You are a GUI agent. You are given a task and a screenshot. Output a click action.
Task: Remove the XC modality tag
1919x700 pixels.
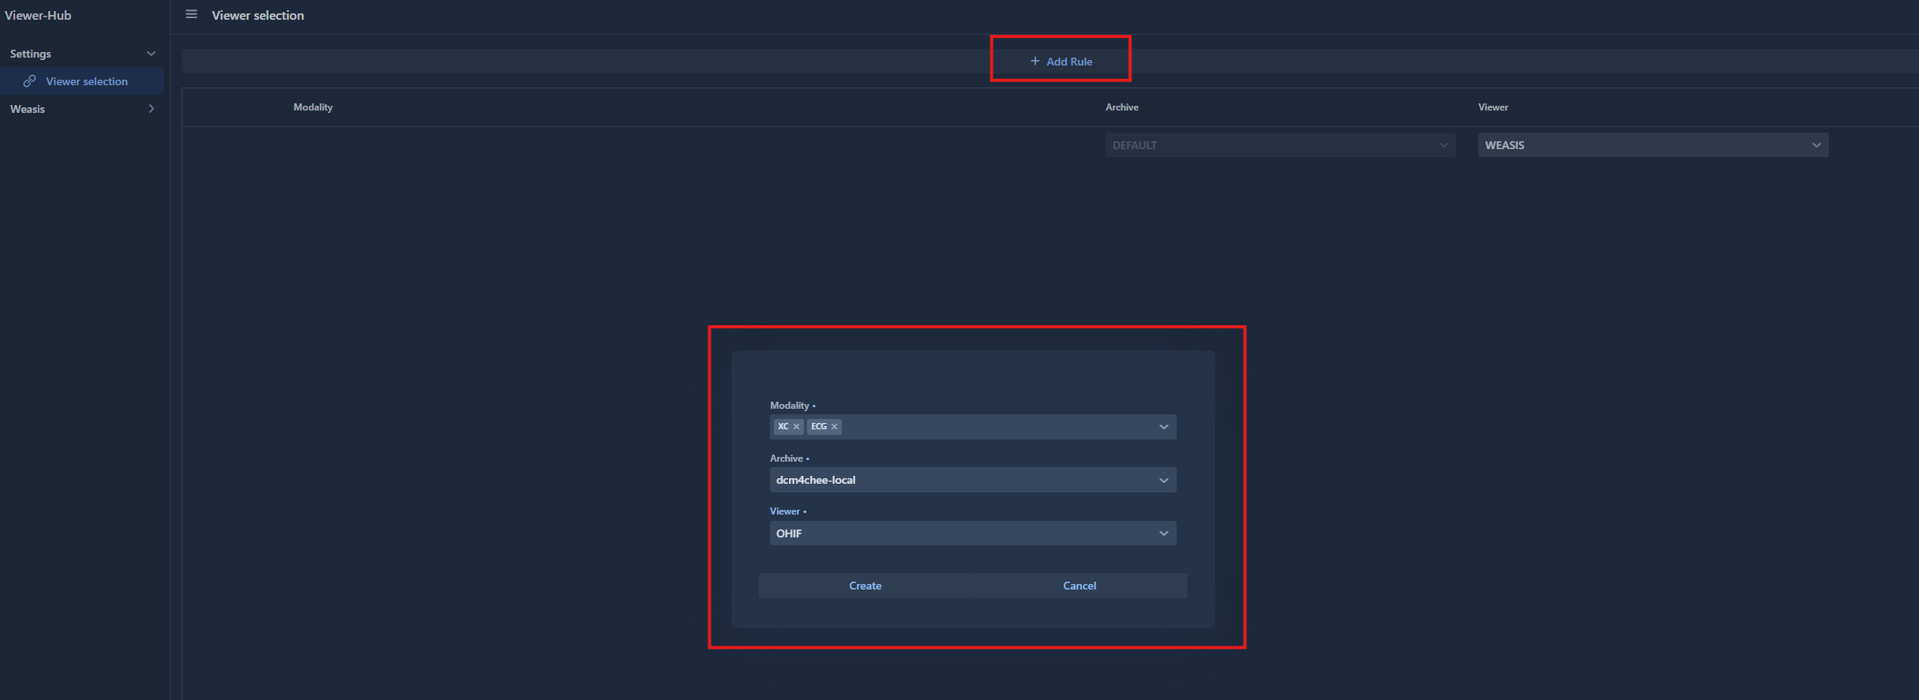coord(796,427)
